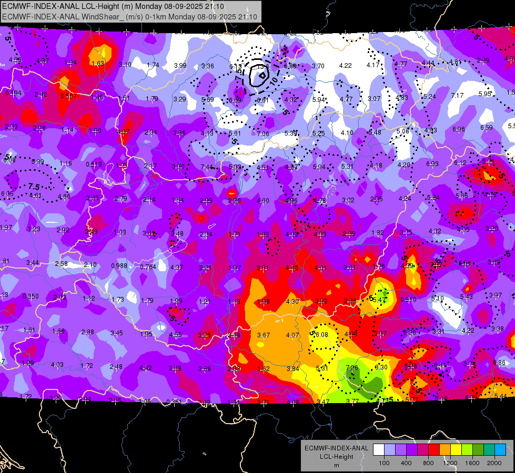Image resolution: width=515 pixels, height=473 pixels.
Task: Click the wind shear value 0.988
Action: coord(119,265)
